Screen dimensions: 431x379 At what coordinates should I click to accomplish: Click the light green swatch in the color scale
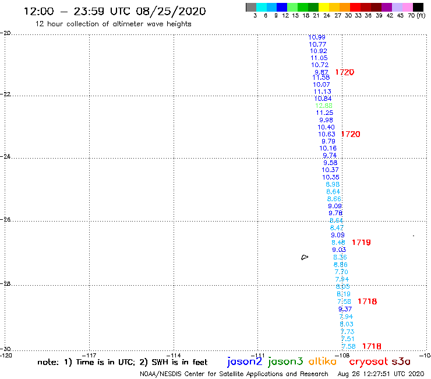pyautogui.click(x=292, y=7)
